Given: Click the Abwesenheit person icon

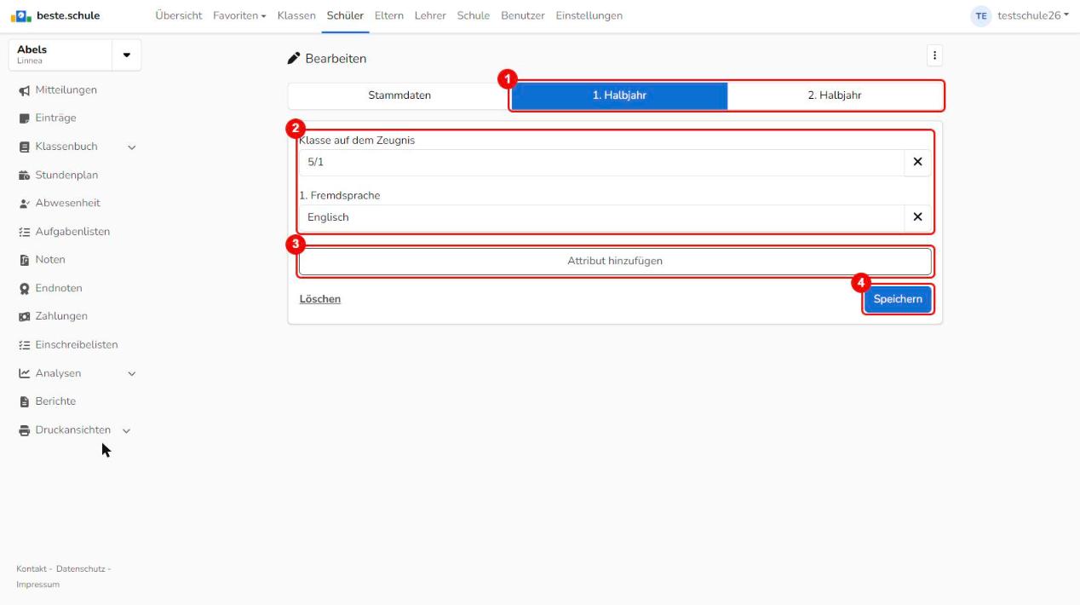Looking at the screenshot, I should [x=24, y=203].
